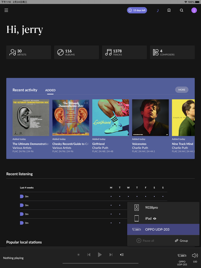Screen dimensions: 201x268
Task: Open the bookmarks icon
Action: 169,10
